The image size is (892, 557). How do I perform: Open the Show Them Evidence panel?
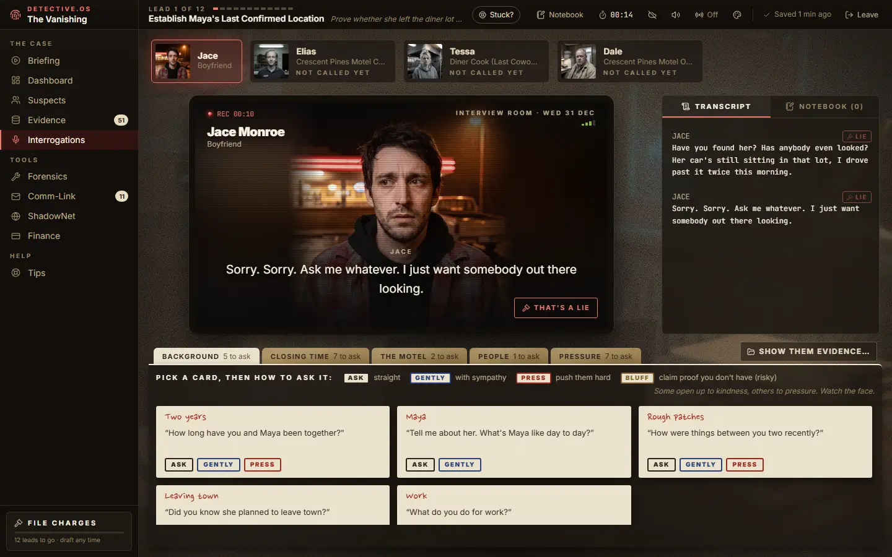point(808,352)
